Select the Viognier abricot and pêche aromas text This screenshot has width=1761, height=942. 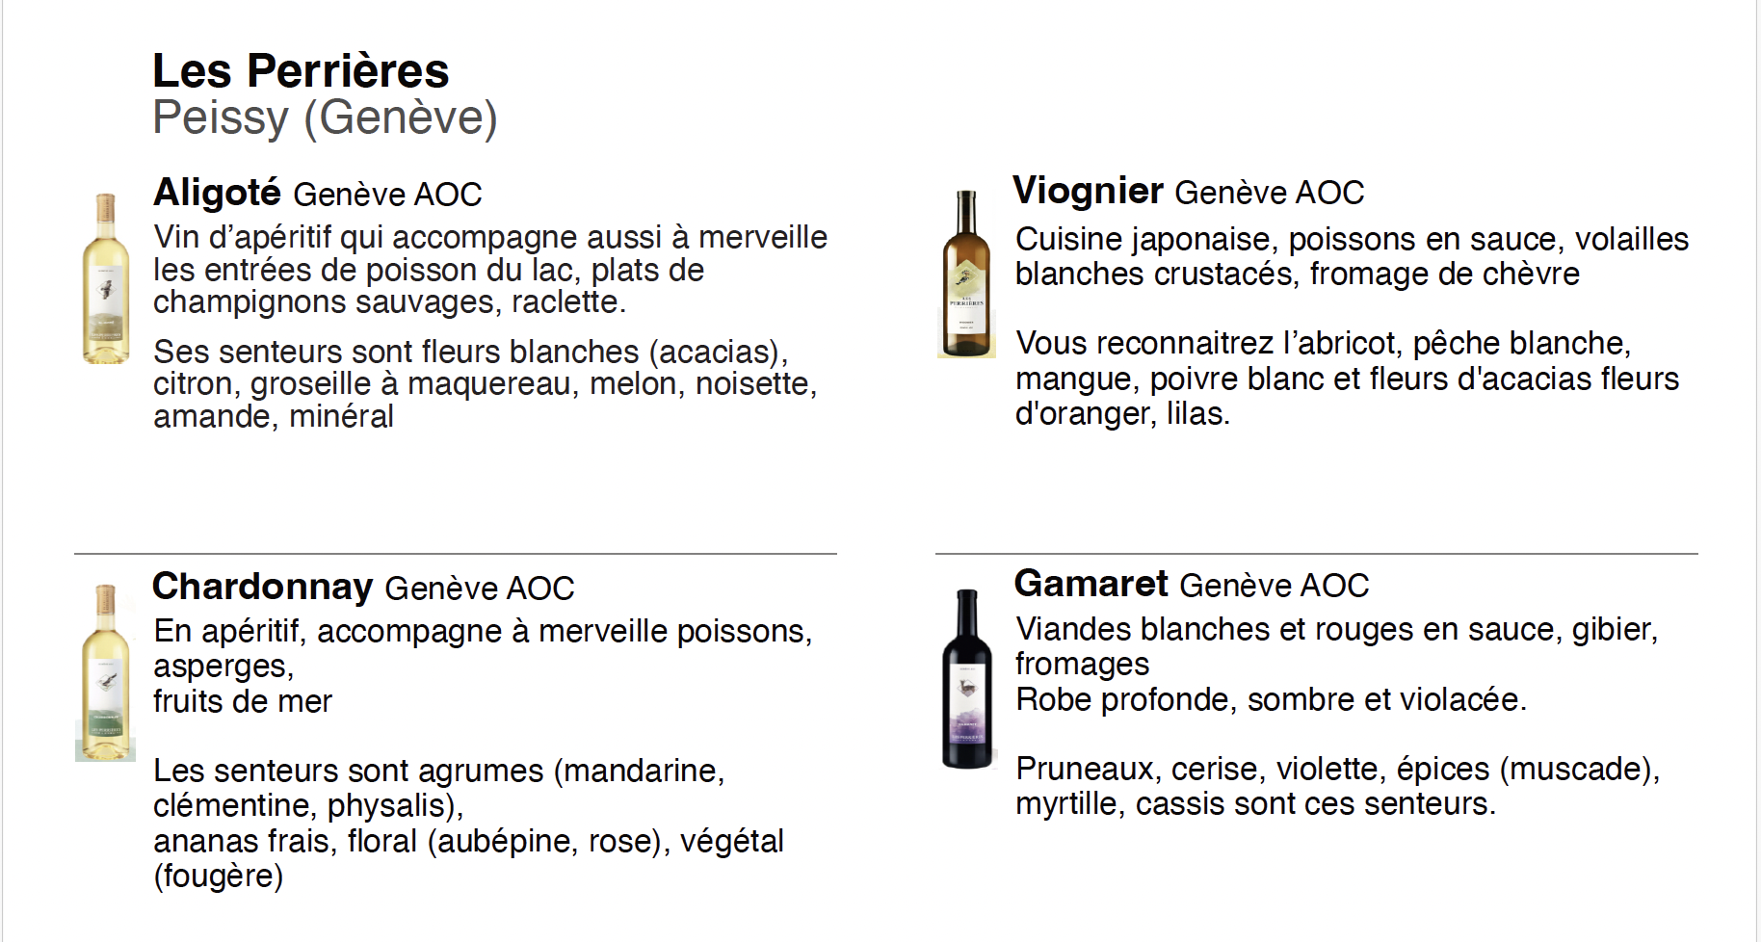(1347, 379)
